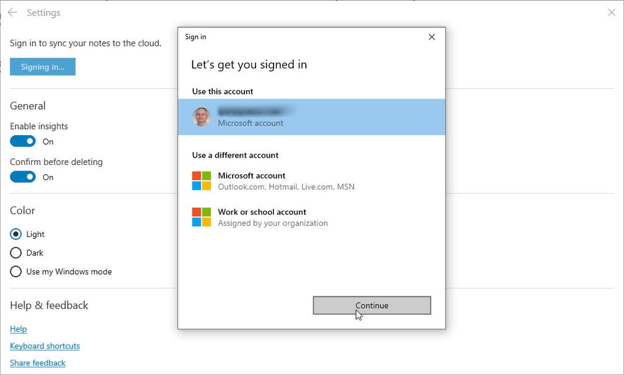
Task: Click the Signing in... button
Action: pos(43,67)
